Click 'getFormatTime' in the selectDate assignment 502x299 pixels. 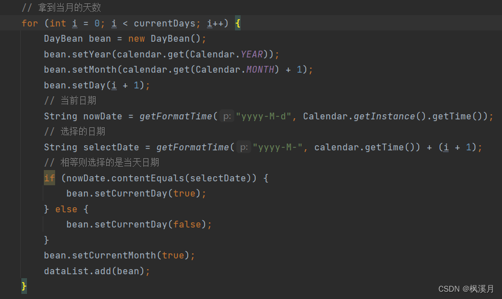192,148
